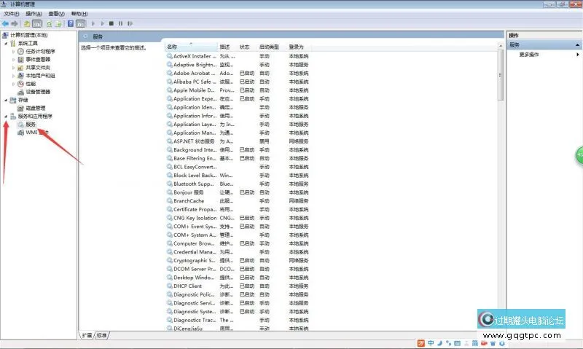Select the Bluetooth Supp... service name
This screenshot has width=583, height=349.
coord(194,184)
